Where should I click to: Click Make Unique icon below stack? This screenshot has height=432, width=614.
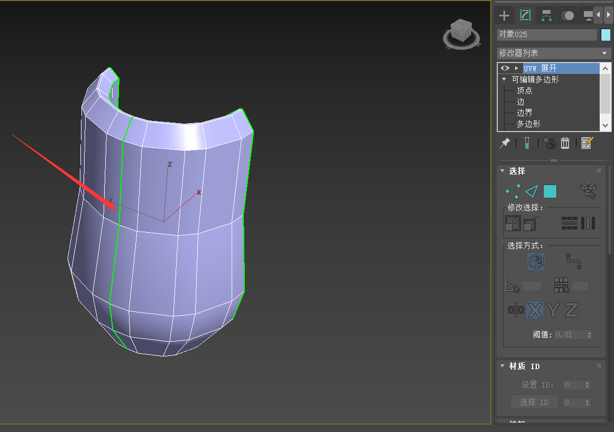coord(549,143)
